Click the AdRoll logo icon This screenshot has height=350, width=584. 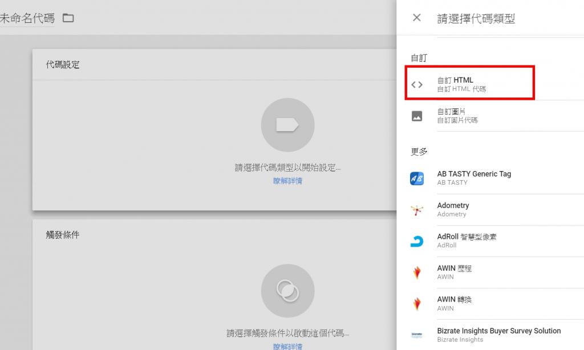[417, 241]
